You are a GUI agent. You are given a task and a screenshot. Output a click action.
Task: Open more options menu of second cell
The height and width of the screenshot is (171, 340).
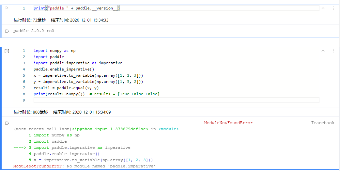[333, 51]
